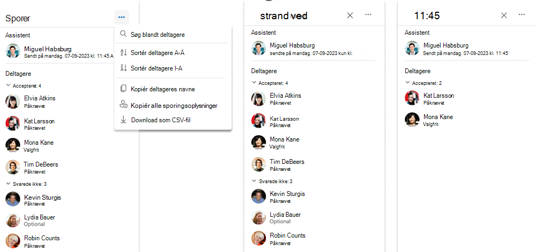
Task: Collapse the Accepteret: 2 group
Action: point(407,83)
